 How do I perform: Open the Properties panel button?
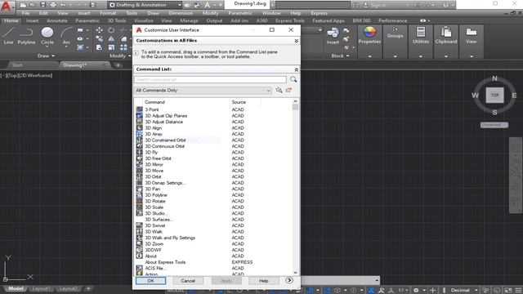click(369, 35)
